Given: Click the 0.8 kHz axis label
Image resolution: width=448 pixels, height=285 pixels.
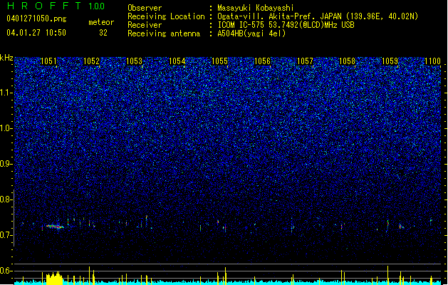Looking at the screenshot, I should tap(6, 199).
